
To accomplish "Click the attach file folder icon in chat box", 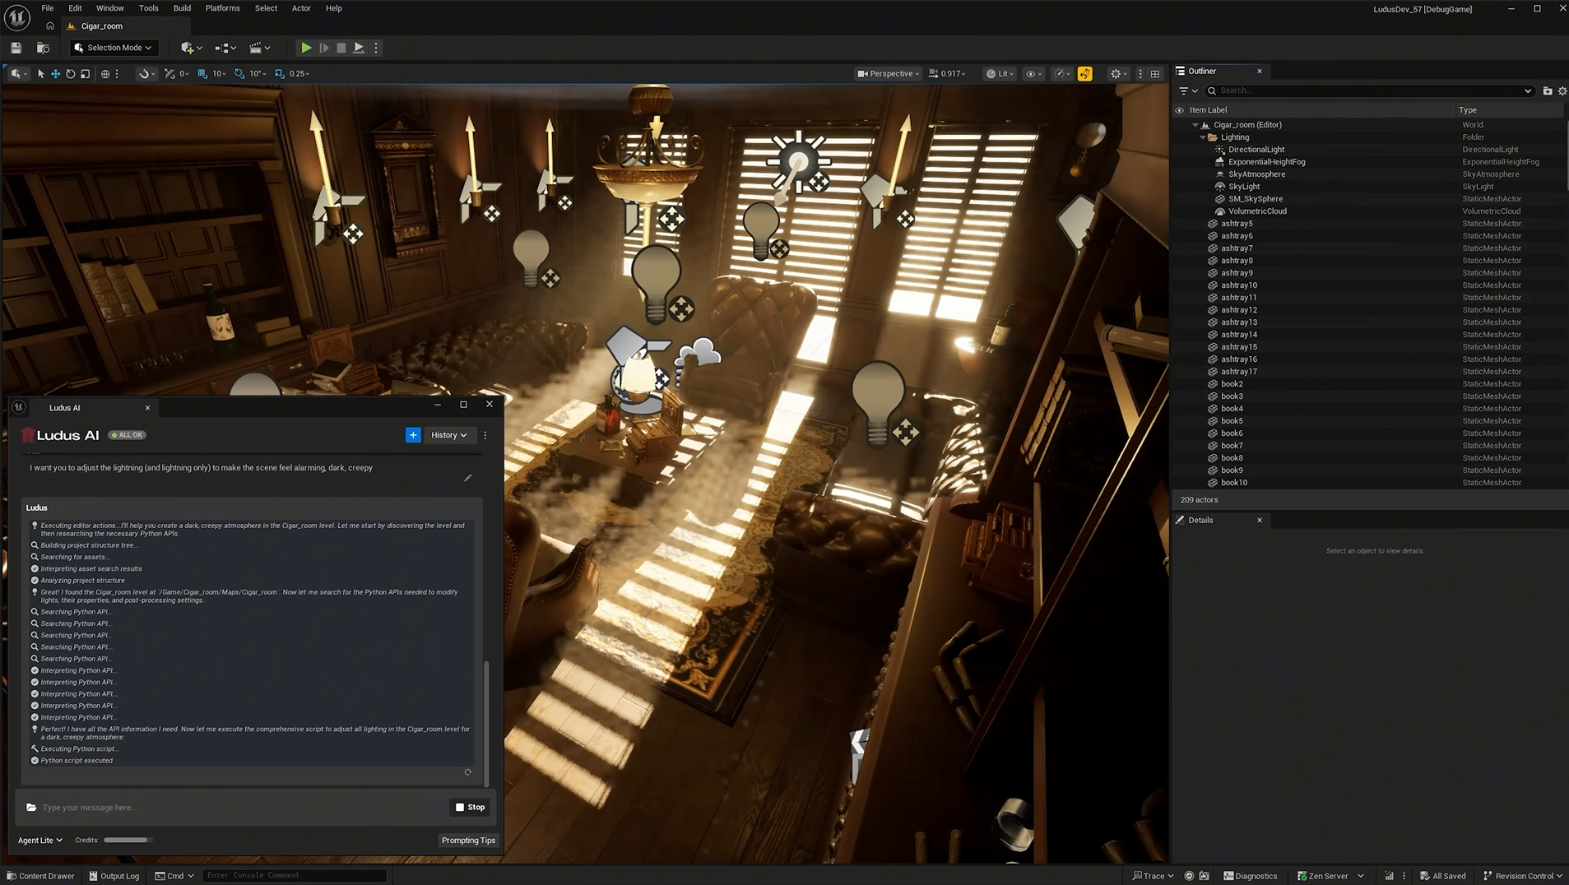I will [31, 807].
